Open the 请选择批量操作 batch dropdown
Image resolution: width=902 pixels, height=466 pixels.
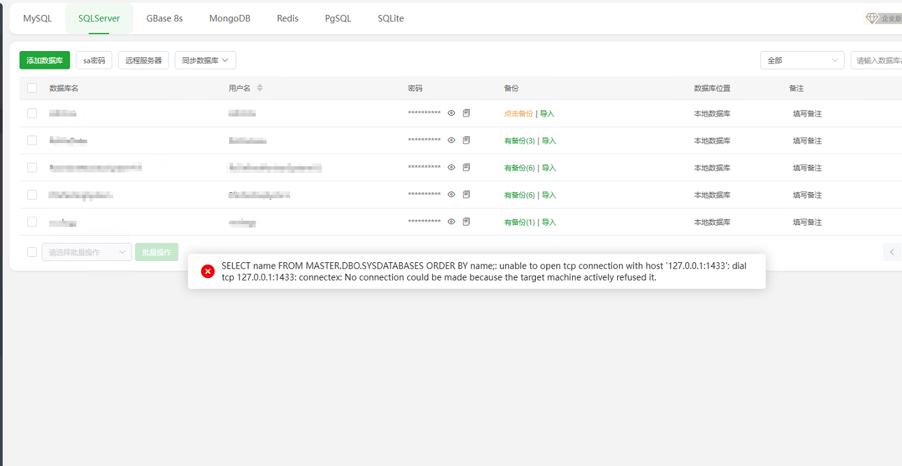[87, 252]
